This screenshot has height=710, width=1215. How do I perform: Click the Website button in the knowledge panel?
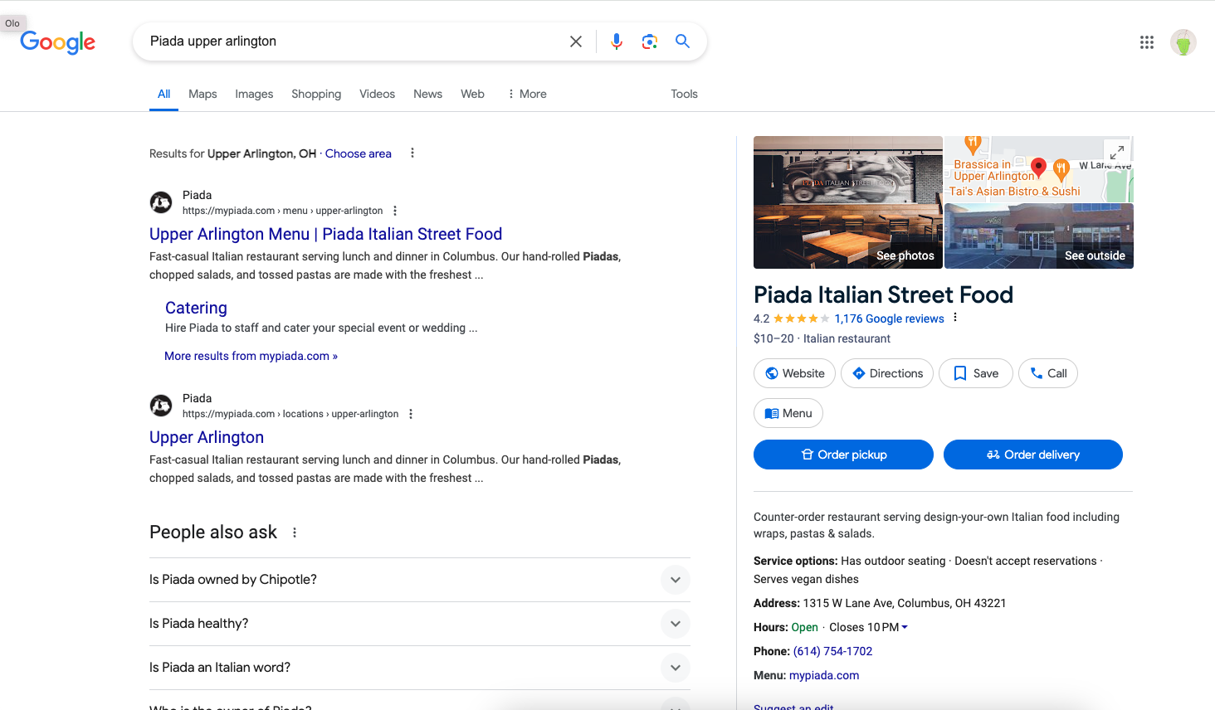[x=794, y=373]
